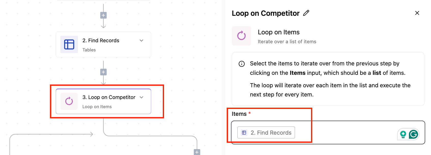Click empty area of the Items input field
Viewport: 431px width, 155px height.
point(344,133)
